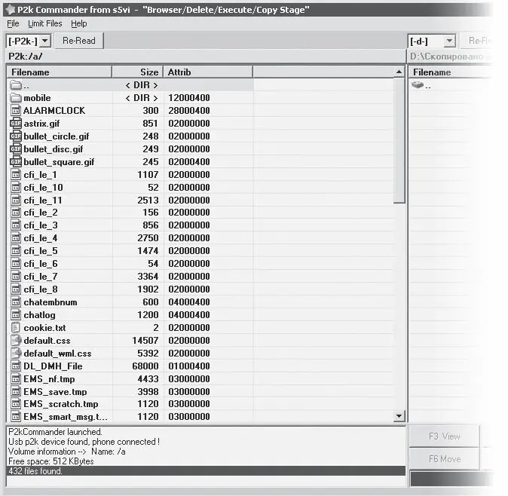Open the File menu
This screenshot has height=496, width=508.
(13, 23)
